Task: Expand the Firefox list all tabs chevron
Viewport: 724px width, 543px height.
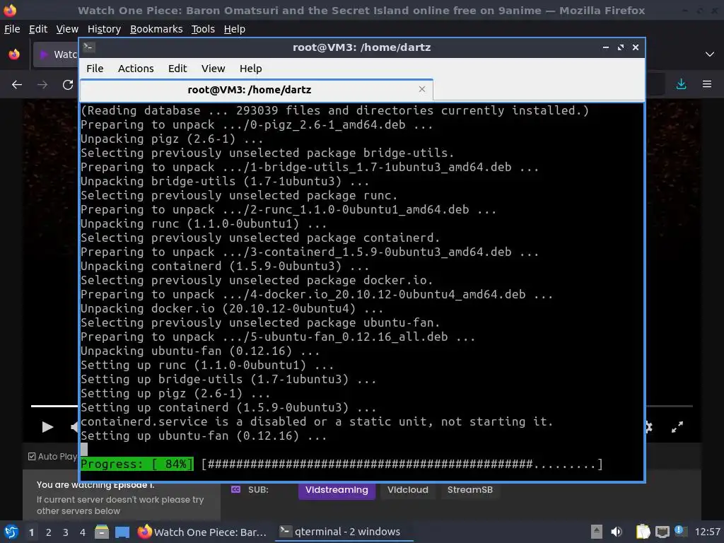Action: pyautogui.click(x=710, y=54)
